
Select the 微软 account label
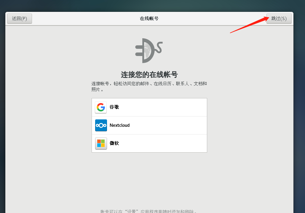pos(114,143)
